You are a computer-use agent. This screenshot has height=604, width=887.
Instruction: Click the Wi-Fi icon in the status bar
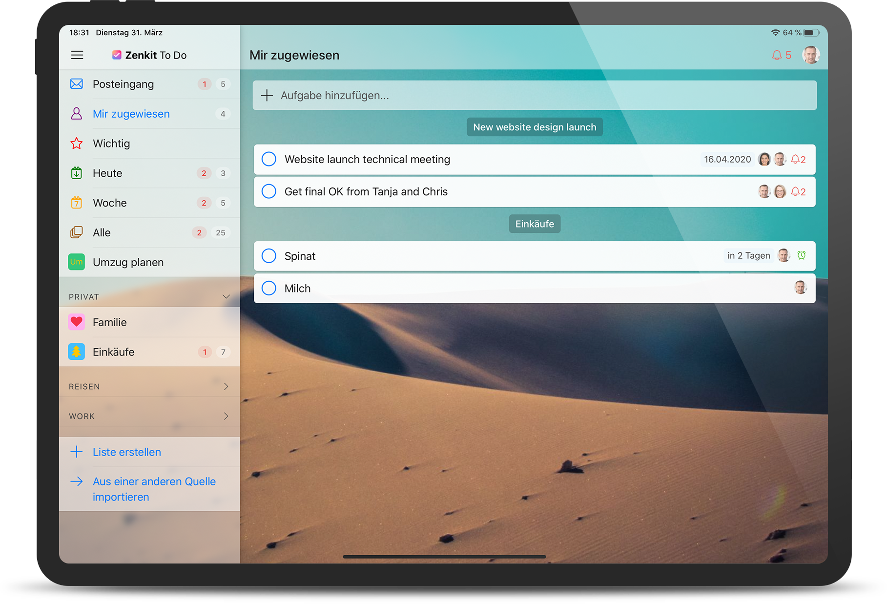(x=775, y=33)
